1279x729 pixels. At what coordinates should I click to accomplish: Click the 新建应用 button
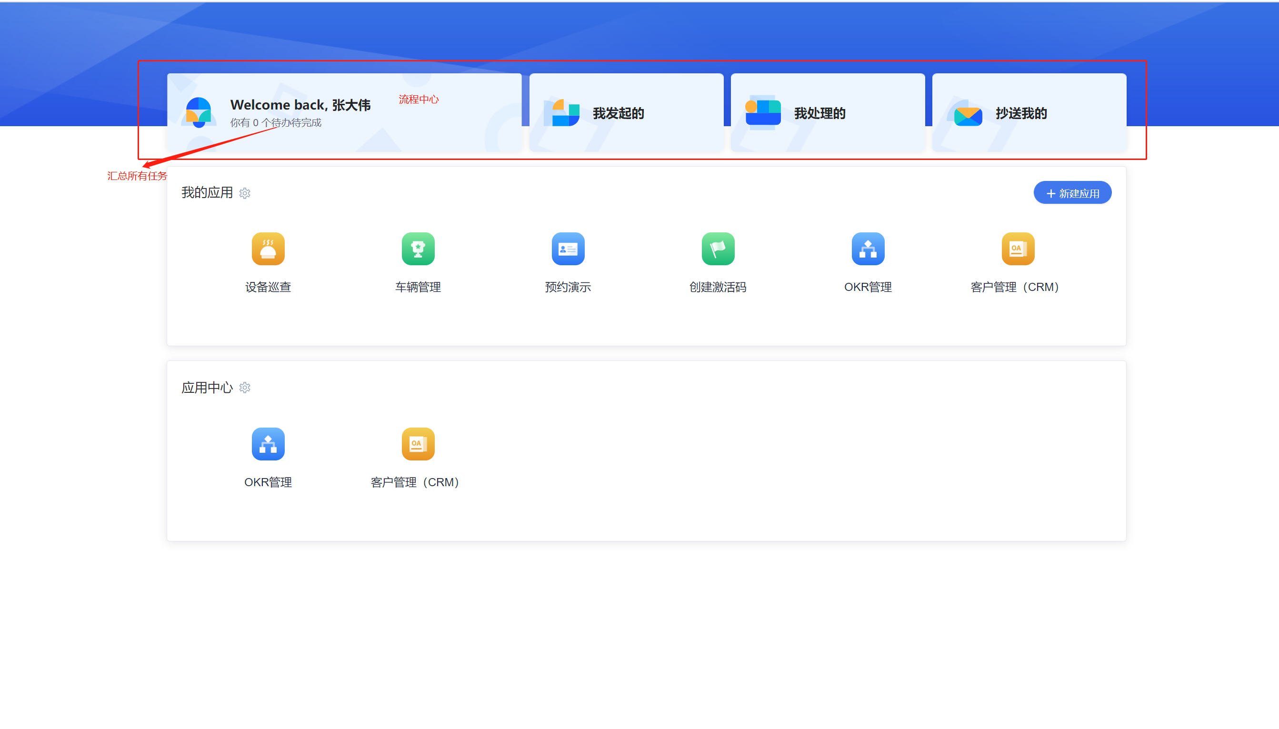[1072, 193]
